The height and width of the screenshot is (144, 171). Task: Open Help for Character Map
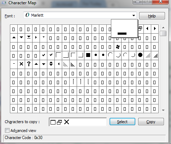tap(152, 16)
